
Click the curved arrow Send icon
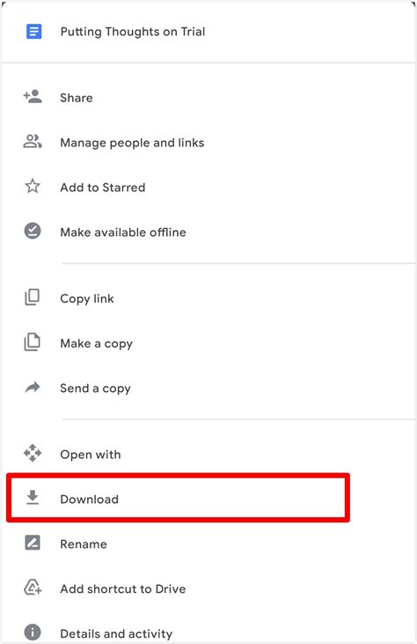click(33, 387)
